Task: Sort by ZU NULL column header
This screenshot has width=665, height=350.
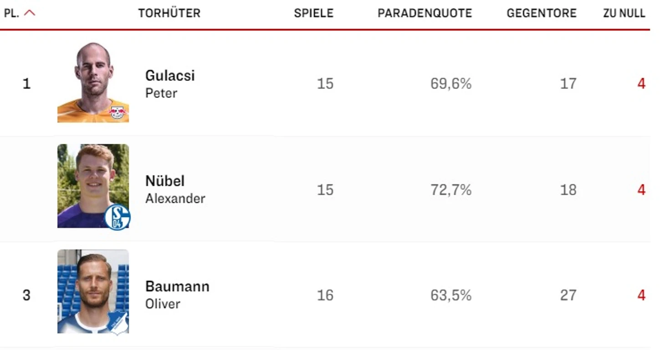Action: click(x=624, y=13)
